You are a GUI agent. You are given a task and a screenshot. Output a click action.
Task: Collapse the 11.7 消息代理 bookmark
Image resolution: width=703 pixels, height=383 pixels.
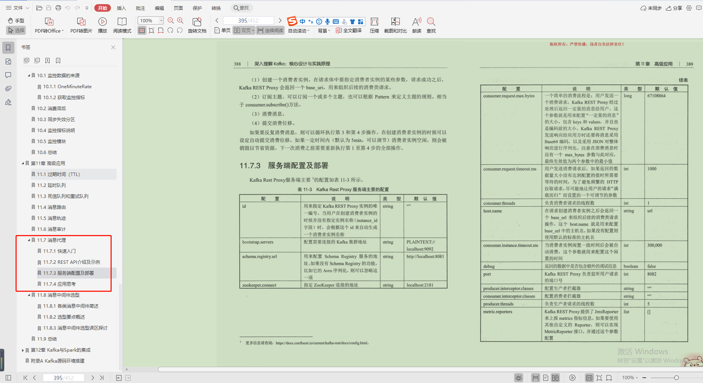pyautogui.click(x=29, y=240)
